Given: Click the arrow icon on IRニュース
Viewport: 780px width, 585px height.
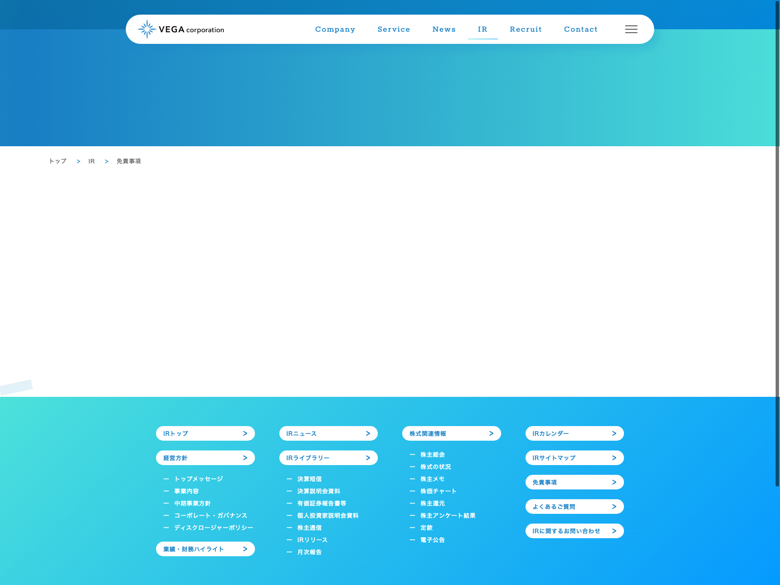Looking at the screenshot, I should point(368,433).
